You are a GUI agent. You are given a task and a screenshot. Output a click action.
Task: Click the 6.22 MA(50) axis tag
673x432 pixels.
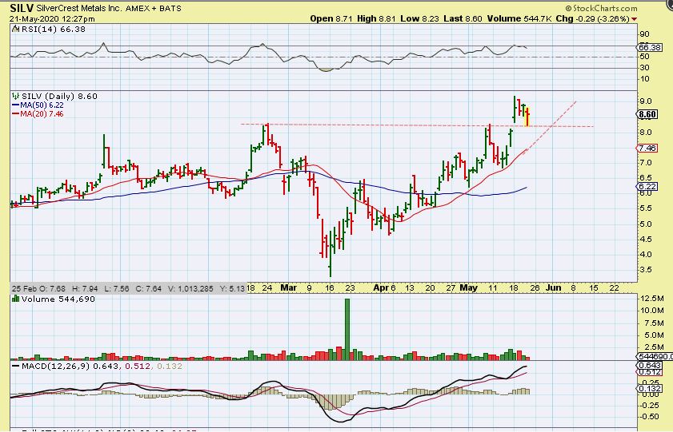(647, 187)
